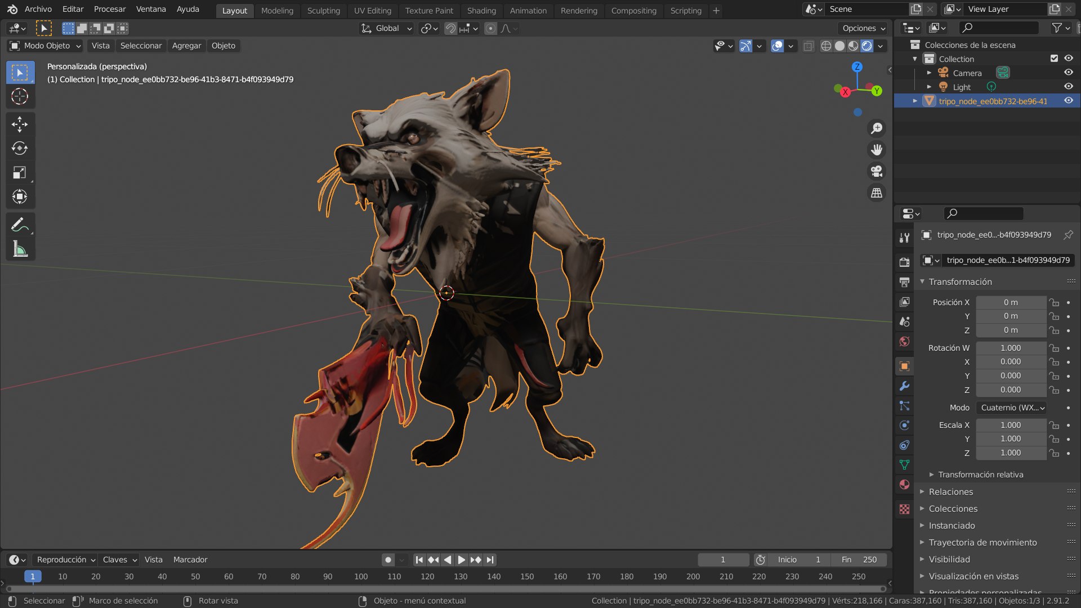Hide the Light object in outliner
This screenshot has height=608, width=1081.
tap(1068, 87)
